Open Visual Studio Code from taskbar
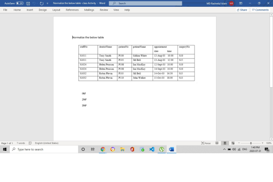The height and width of the screenshot is (182, 273). point(152,149)
